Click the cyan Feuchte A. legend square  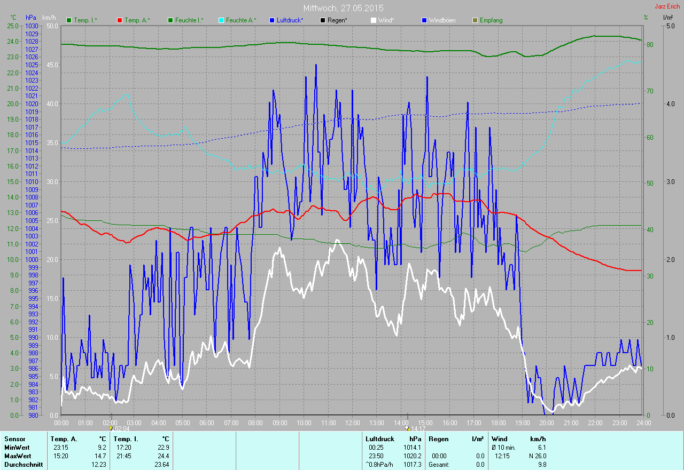[221, 20]
